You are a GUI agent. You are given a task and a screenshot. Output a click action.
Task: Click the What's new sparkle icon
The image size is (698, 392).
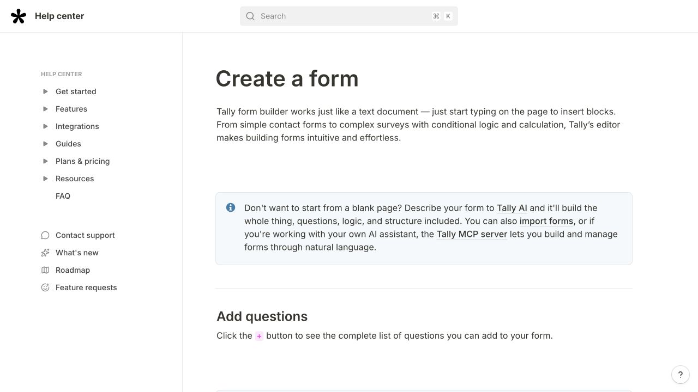pyautogui.click(x=45, y=253)
